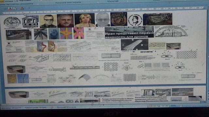Viewport: 209px width, 117px height.
Task: Select the web layout view icon
Action: tap(159, 106)
